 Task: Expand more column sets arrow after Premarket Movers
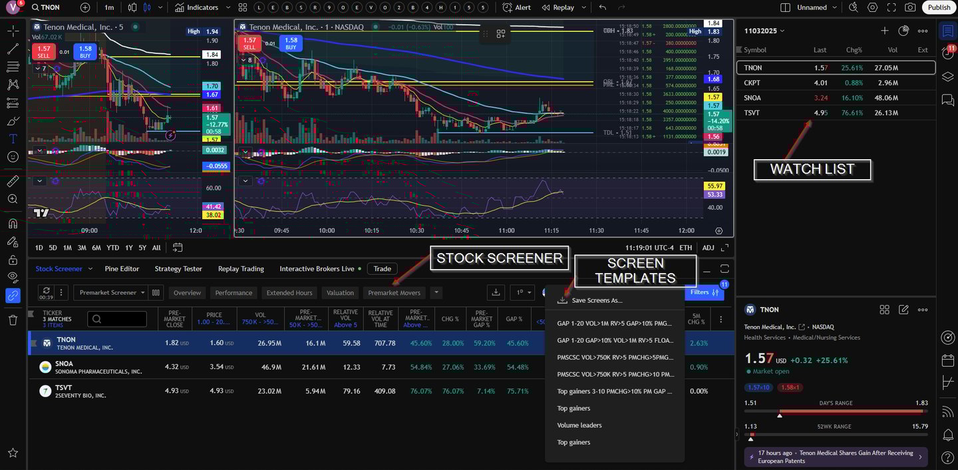tap(436, 292)
